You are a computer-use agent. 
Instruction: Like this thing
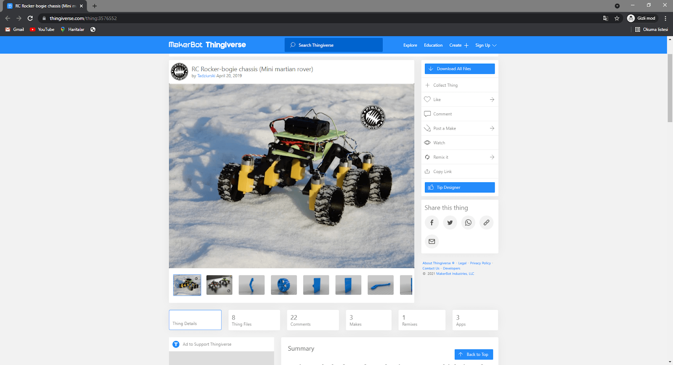[x=437, y=100]
